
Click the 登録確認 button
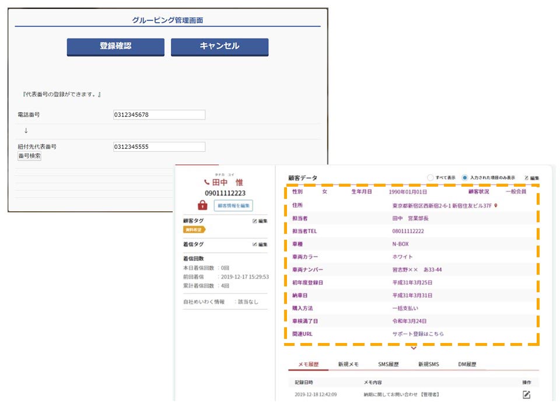(116, 47)
